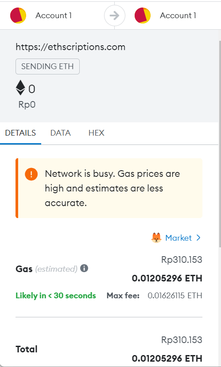
Task: Click the vertical scrollbar on the right
Action: coord(220,144)
